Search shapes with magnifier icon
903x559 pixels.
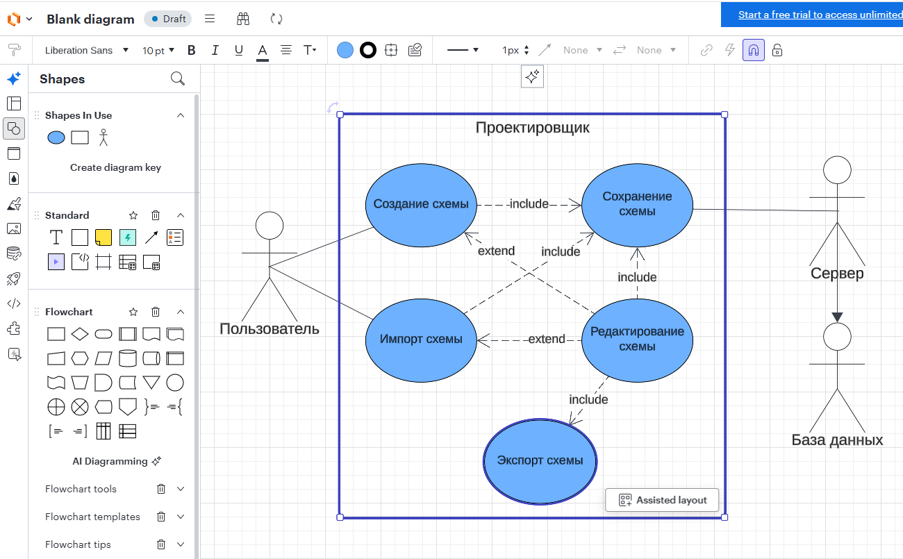click(x=178, y=78)
